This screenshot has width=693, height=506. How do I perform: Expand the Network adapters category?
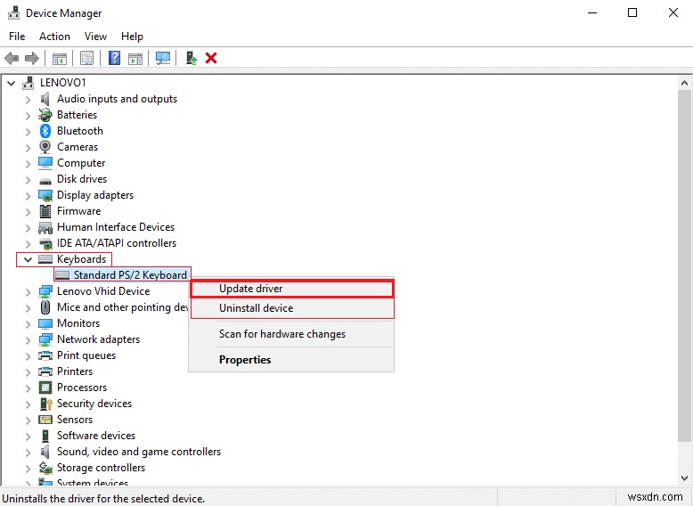(x=29, y=340)
